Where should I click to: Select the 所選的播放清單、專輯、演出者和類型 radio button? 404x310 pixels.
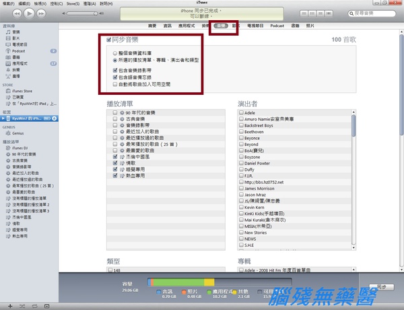115,61
